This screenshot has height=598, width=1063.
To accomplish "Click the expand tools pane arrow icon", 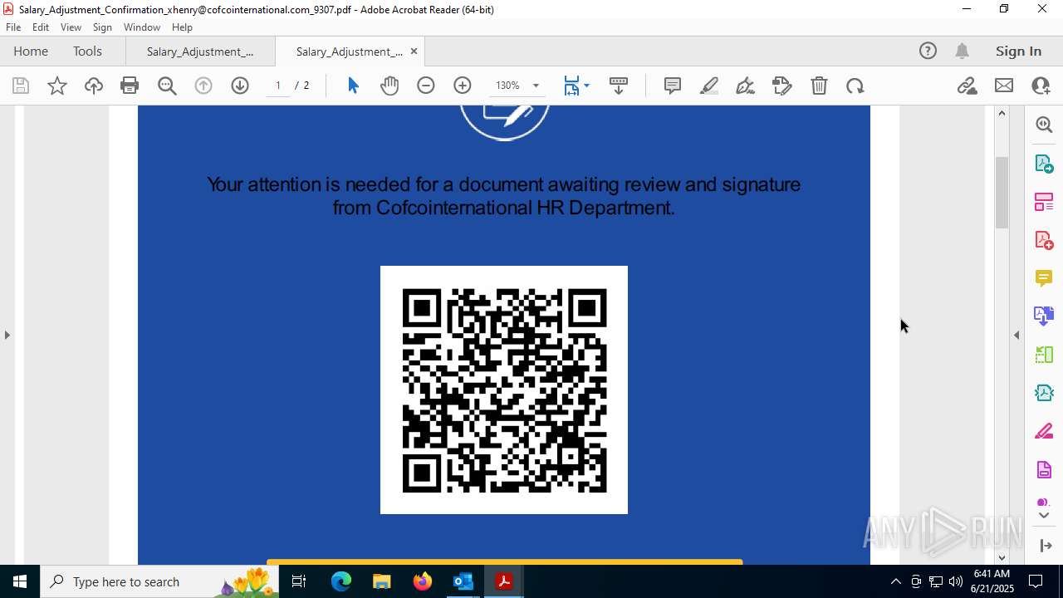I will [x=1044, y=546].
